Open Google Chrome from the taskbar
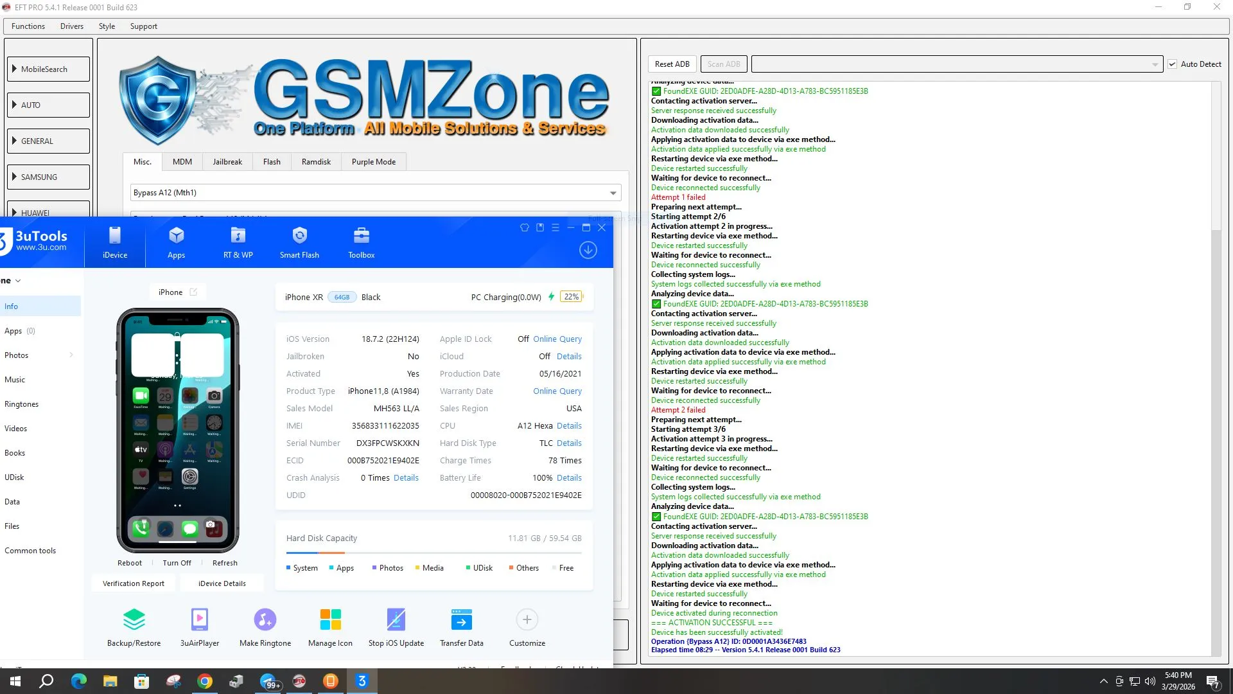 [205, 681]
